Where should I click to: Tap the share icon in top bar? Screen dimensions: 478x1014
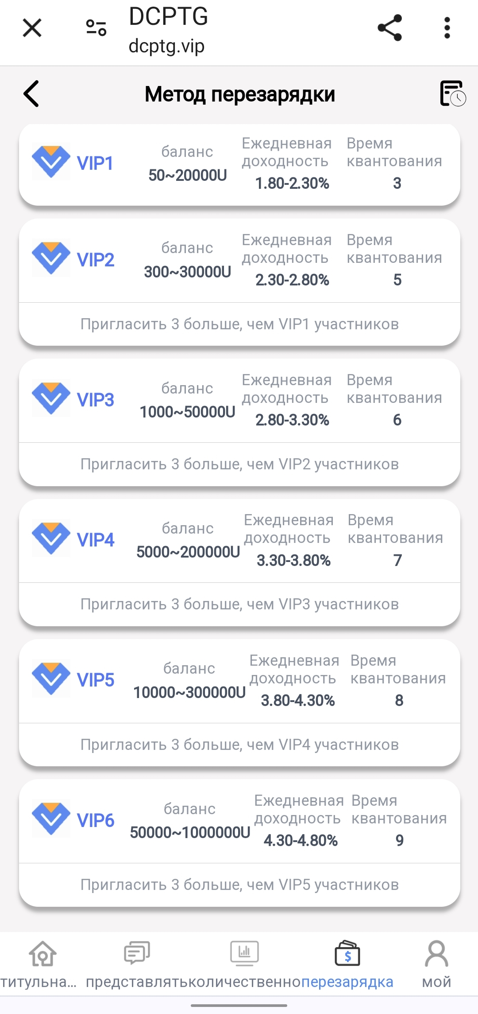coord(390,28)
